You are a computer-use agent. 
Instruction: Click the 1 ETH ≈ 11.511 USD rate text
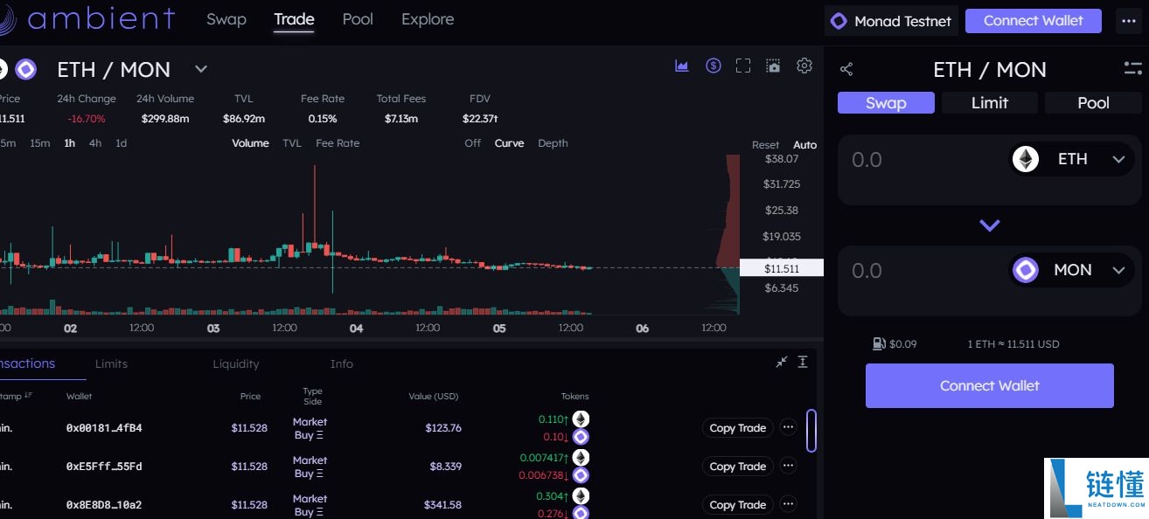click(1013, 344)
